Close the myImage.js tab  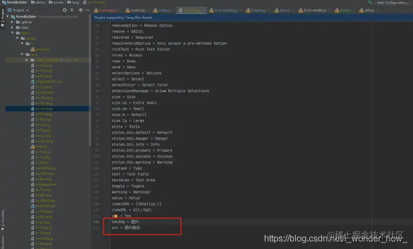(x=120, y=10)
